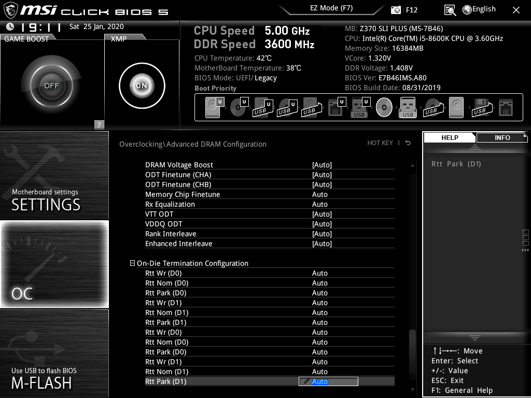Select the UEFI USB key boot icon
Viewport: 531px width, 398px height.
click(x=361, y=108)
